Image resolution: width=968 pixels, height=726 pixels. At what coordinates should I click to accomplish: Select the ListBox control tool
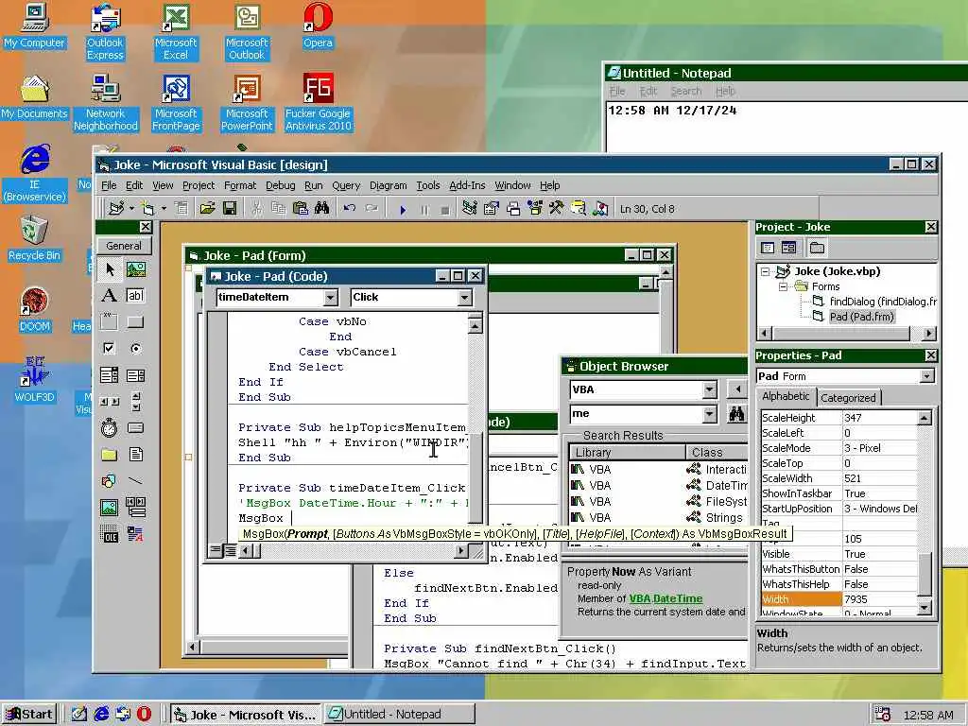(136, 374)
